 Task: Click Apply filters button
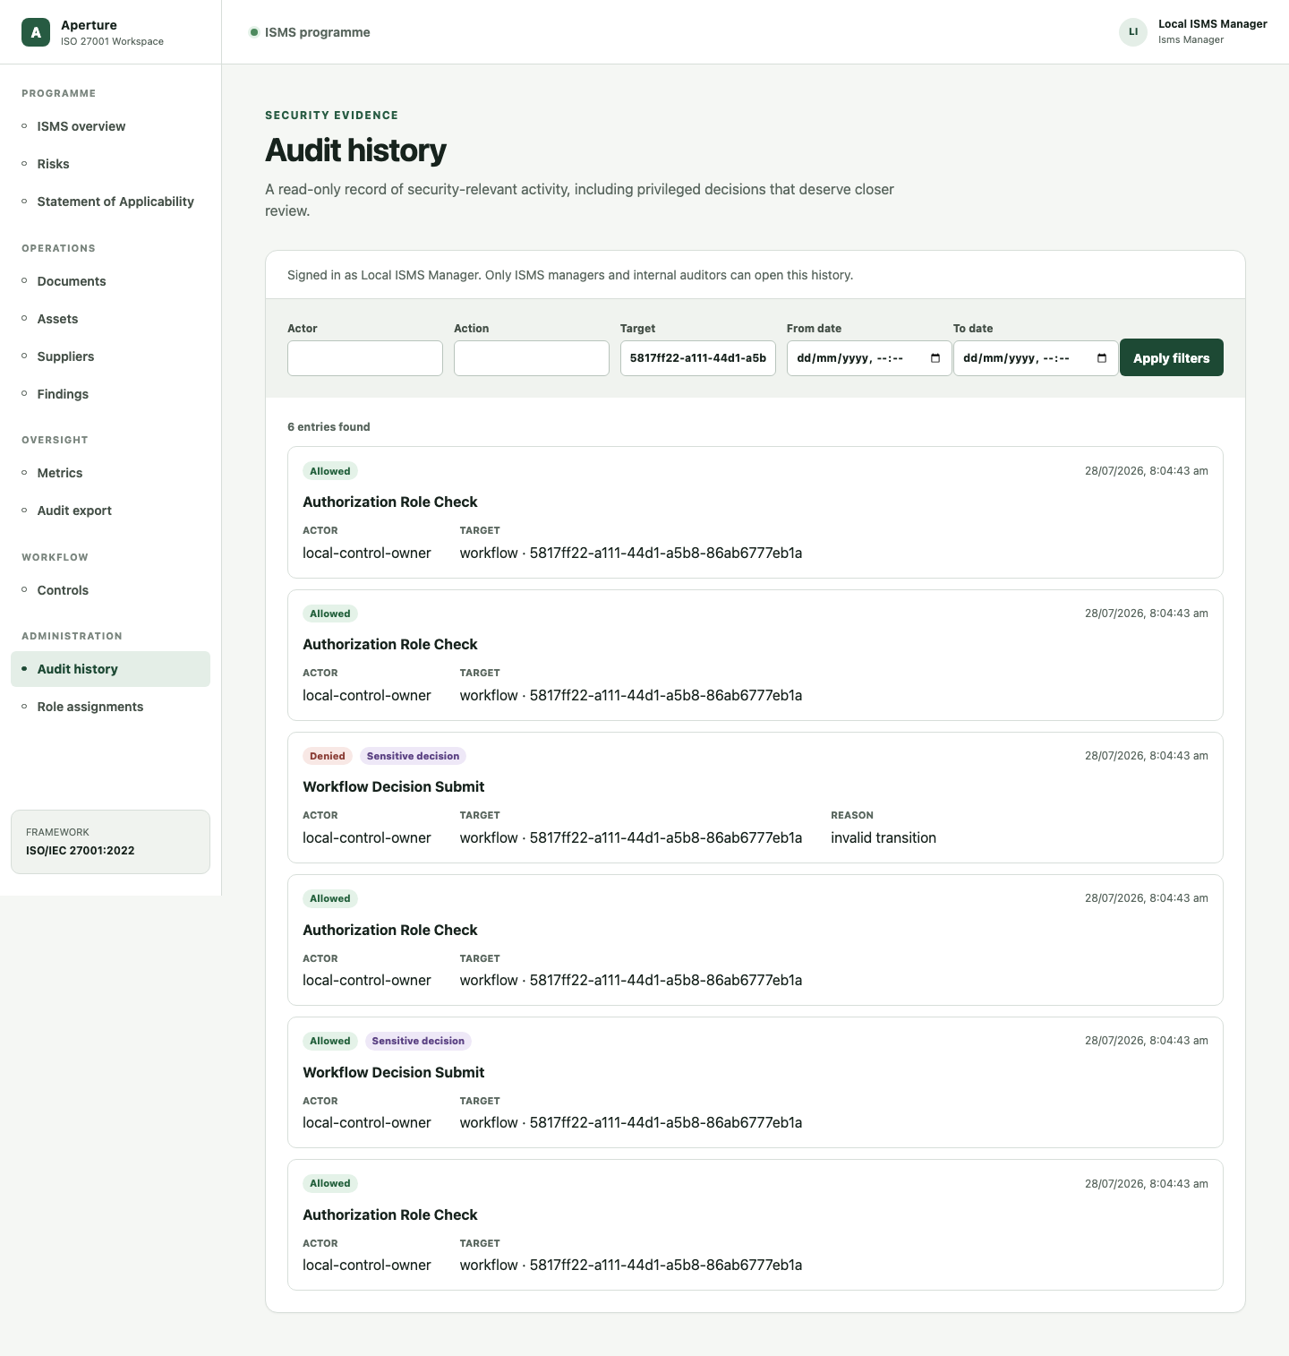(1171, 358)
